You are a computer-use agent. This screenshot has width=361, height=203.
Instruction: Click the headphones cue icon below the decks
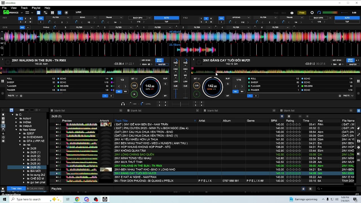(x=123, y=104)
